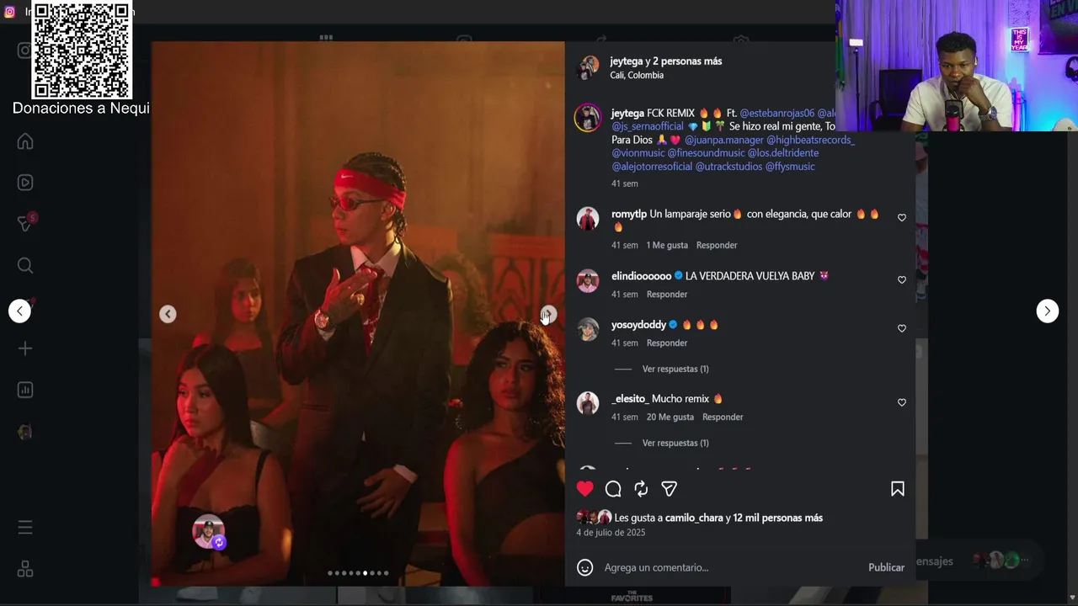Open the dashboard chart item in the sidebar
1078x606 pixels.
[25, 390]
